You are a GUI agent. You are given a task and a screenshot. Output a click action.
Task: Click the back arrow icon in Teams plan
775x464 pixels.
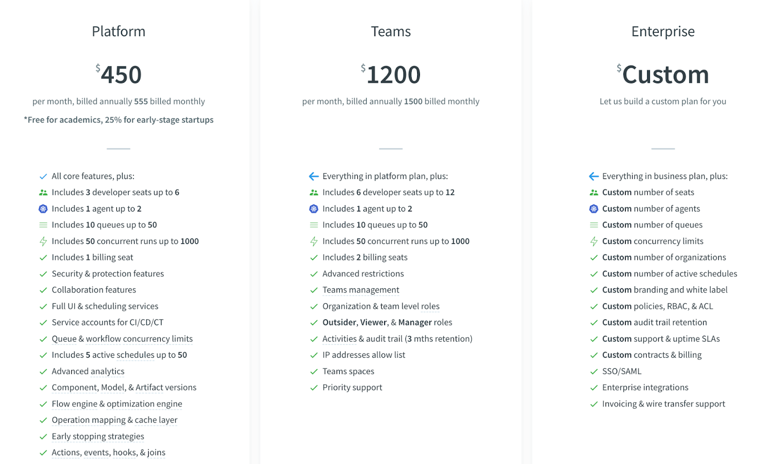click(314, 177)
